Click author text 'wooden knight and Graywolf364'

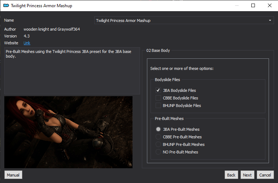[52, 29]
